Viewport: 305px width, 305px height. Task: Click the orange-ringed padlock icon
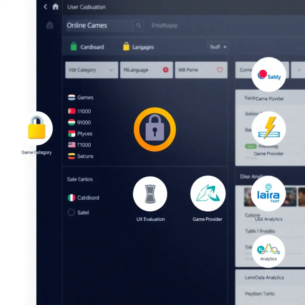pos(155,130)
